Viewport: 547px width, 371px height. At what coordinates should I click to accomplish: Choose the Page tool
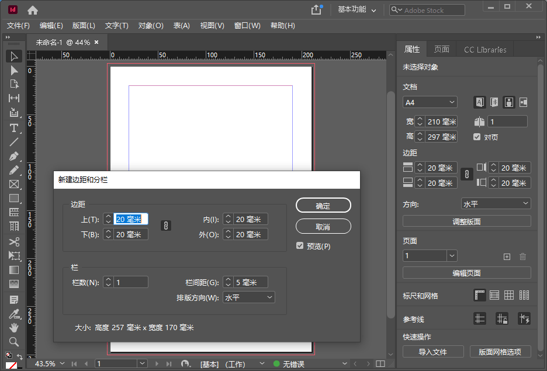[x=14, y=84]
